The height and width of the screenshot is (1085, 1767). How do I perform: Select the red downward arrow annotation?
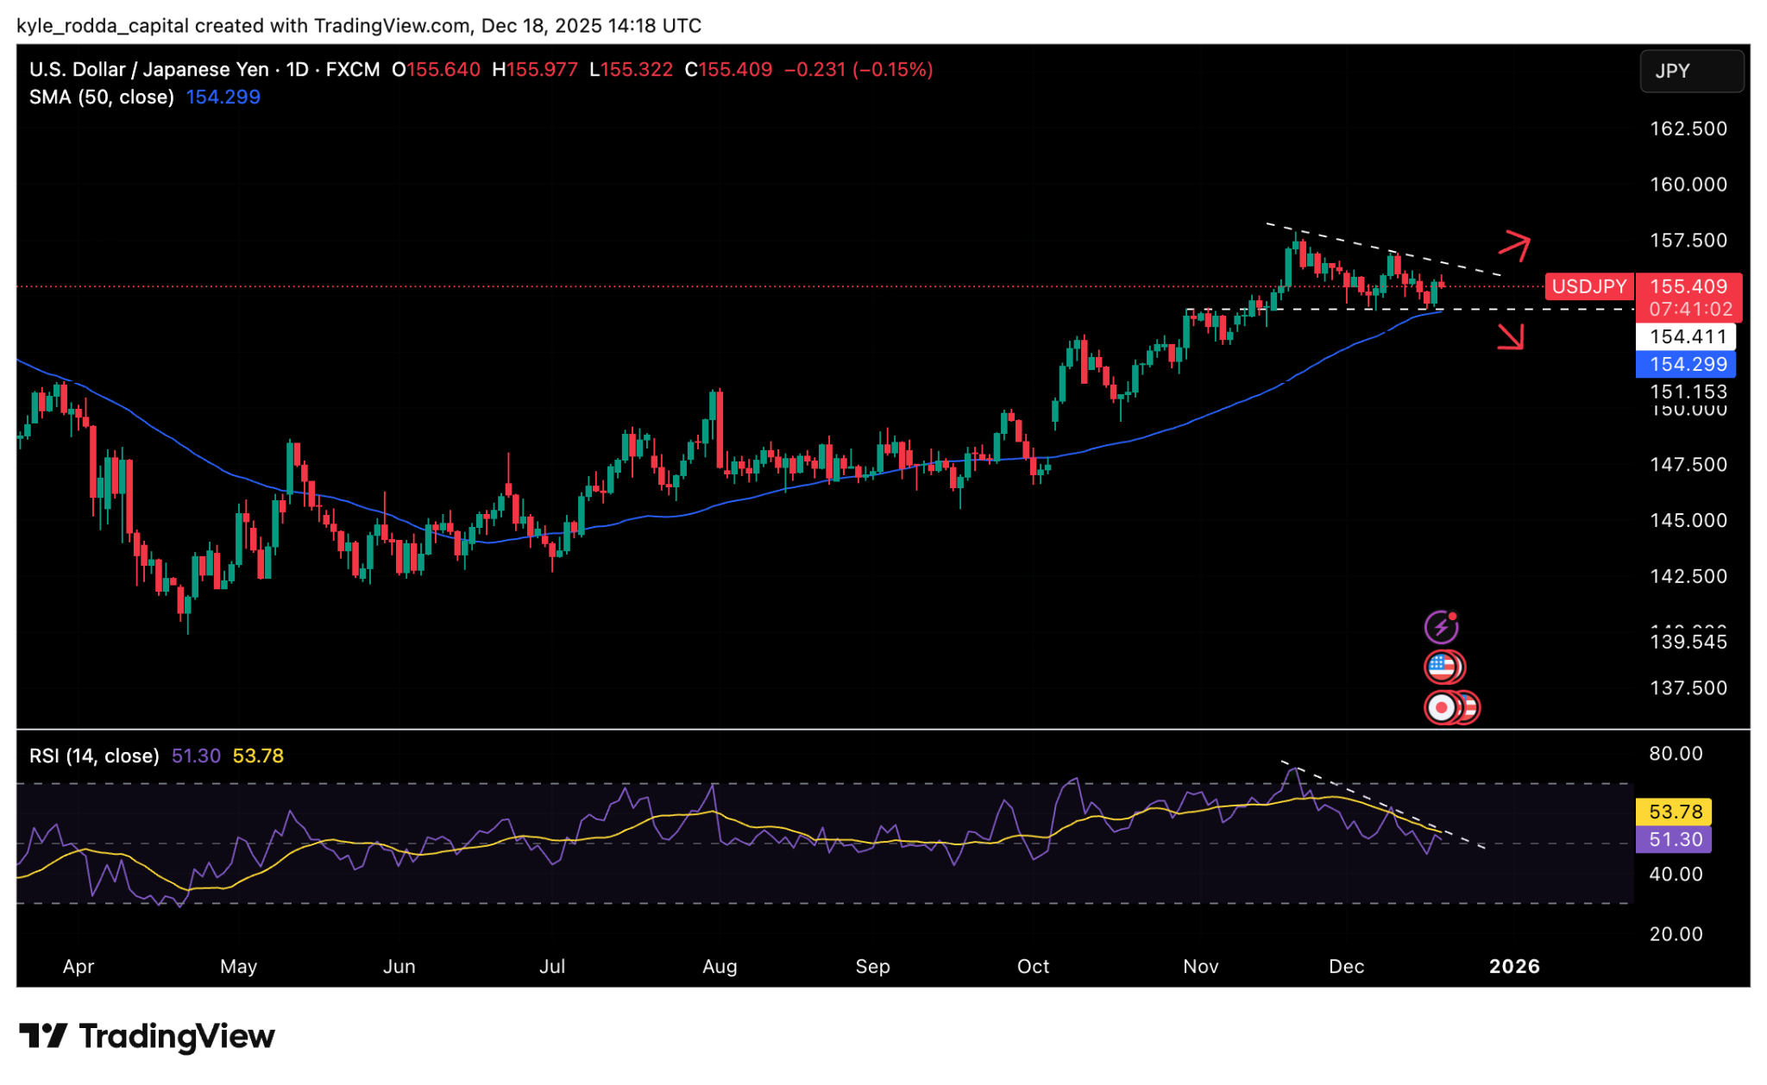coord(1511,337)
